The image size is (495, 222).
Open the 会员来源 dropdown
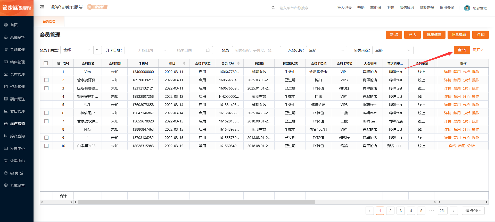tap(393, 50)
